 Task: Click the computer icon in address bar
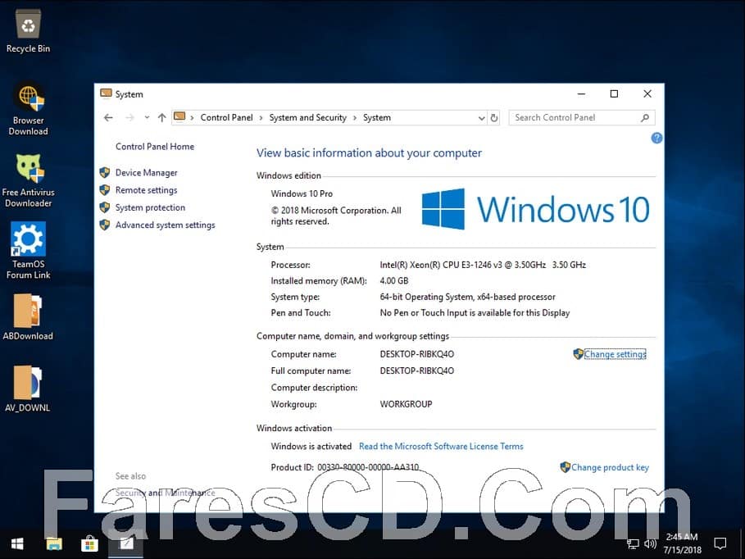click(x=179, y=117)
